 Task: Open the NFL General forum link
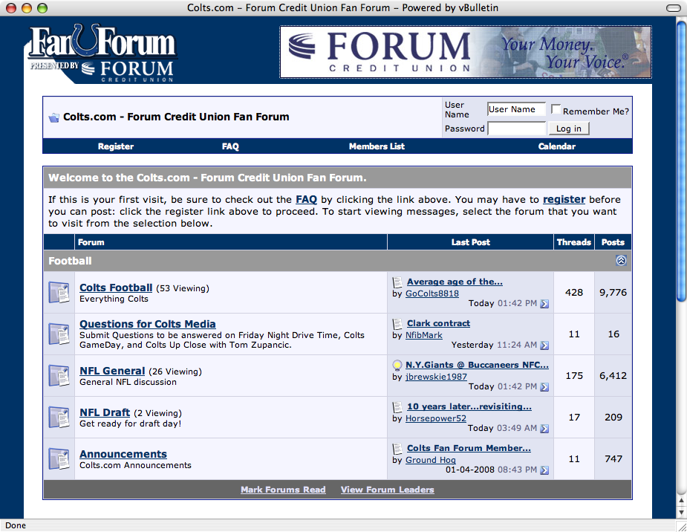point(112,371)
